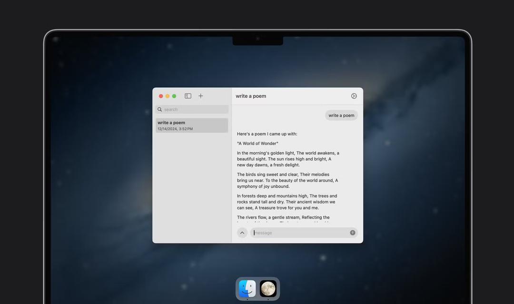The height and width of the screenshot is (304, 514).
Task: Click the paragraph about birds singing
Action: 287,180
